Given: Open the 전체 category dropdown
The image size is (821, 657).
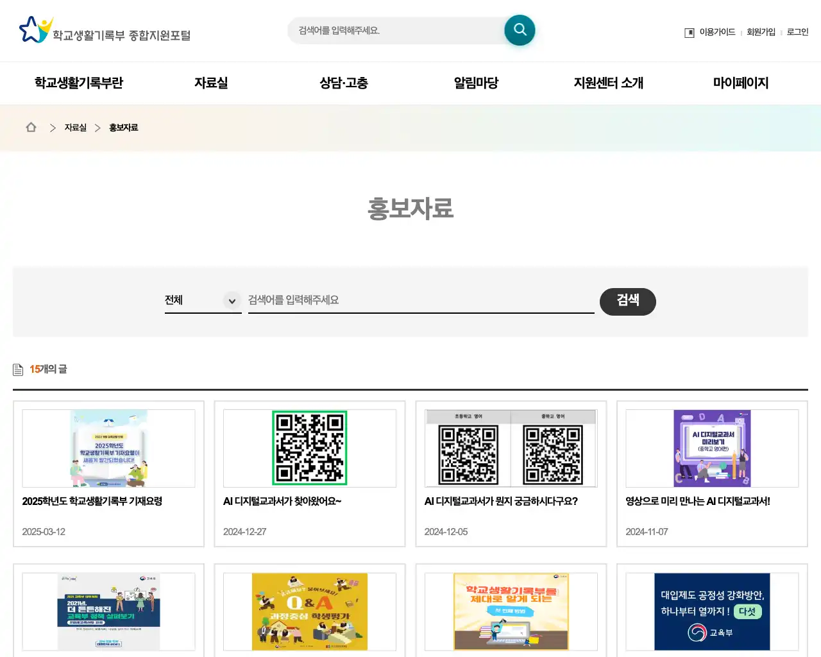Looking at the screenshot, I should click(203, 300).
